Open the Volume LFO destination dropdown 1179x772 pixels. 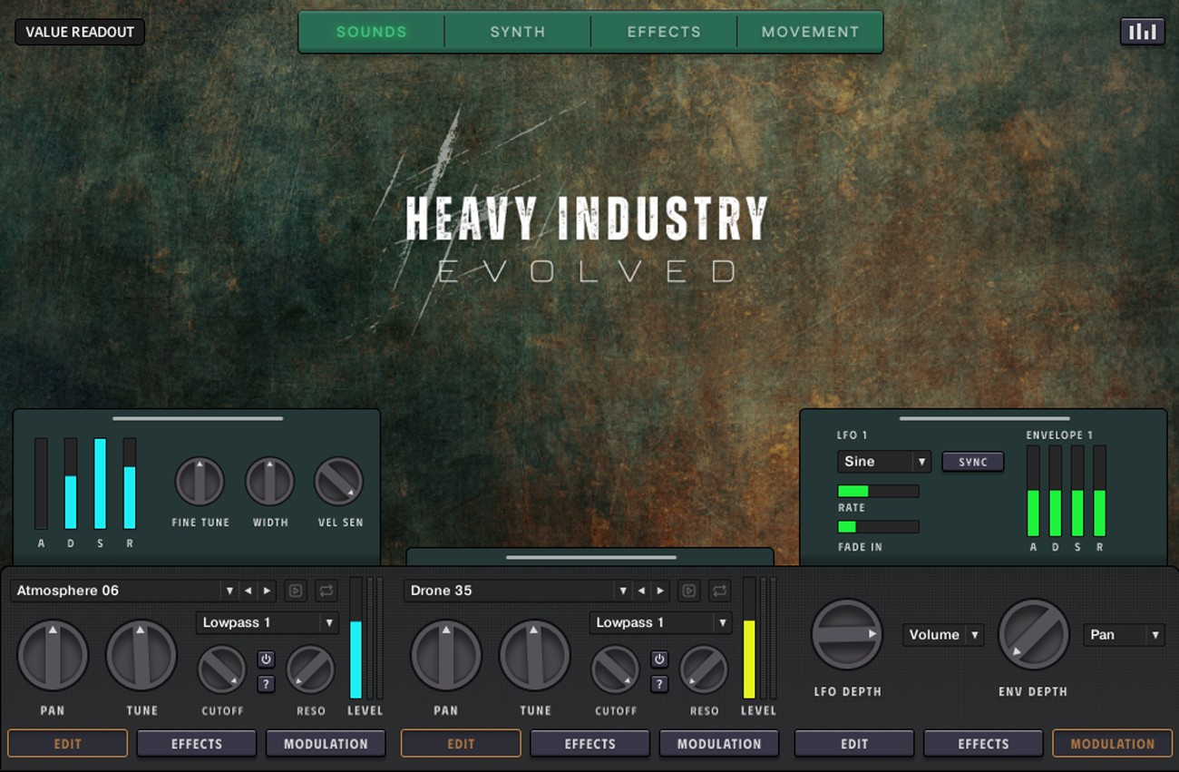[942, 635]
